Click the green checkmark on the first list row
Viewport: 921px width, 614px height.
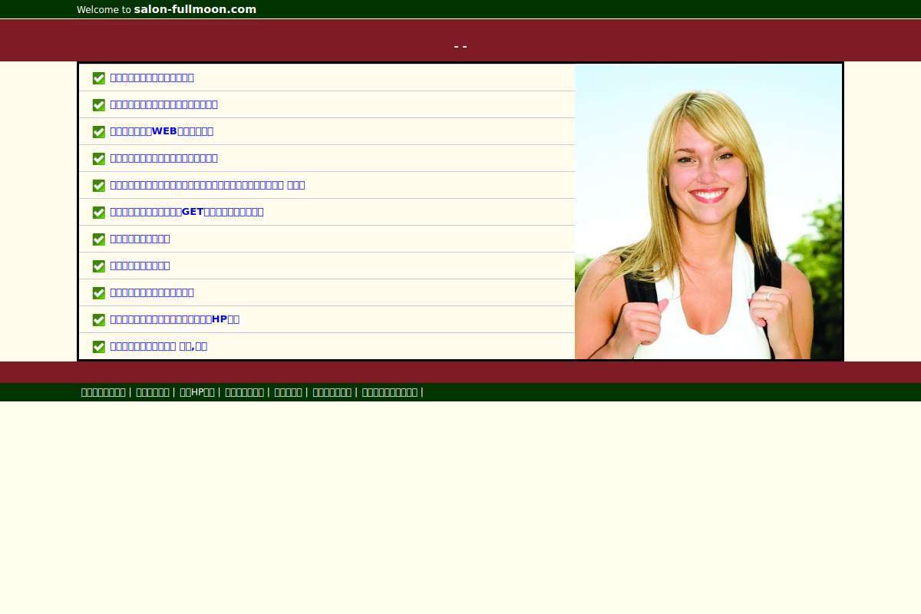[x=99, y=78]
